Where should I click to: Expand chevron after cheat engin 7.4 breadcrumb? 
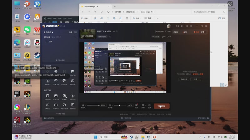156,12
